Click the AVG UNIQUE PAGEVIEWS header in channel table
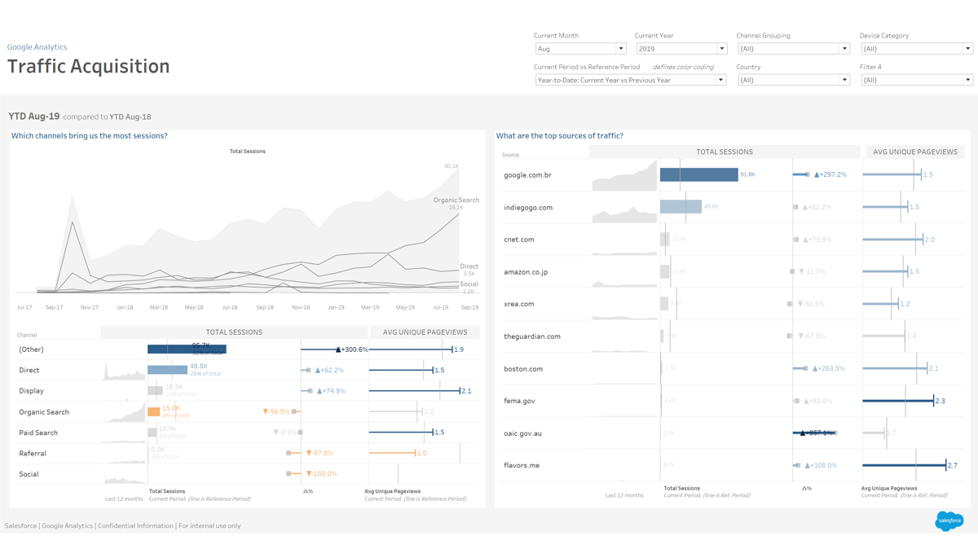 pos(425,332)
